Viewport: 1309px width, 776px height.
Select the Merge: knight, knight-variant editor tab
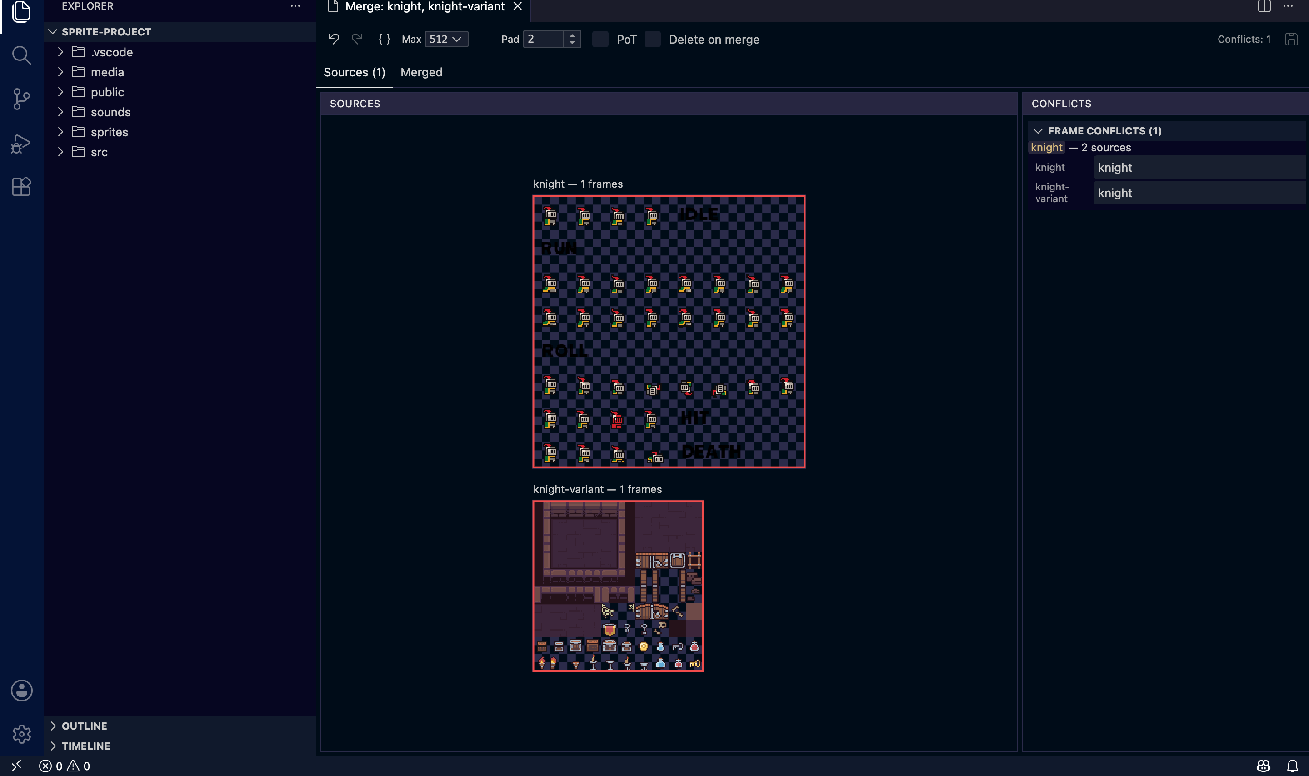[x=424, y=7]
